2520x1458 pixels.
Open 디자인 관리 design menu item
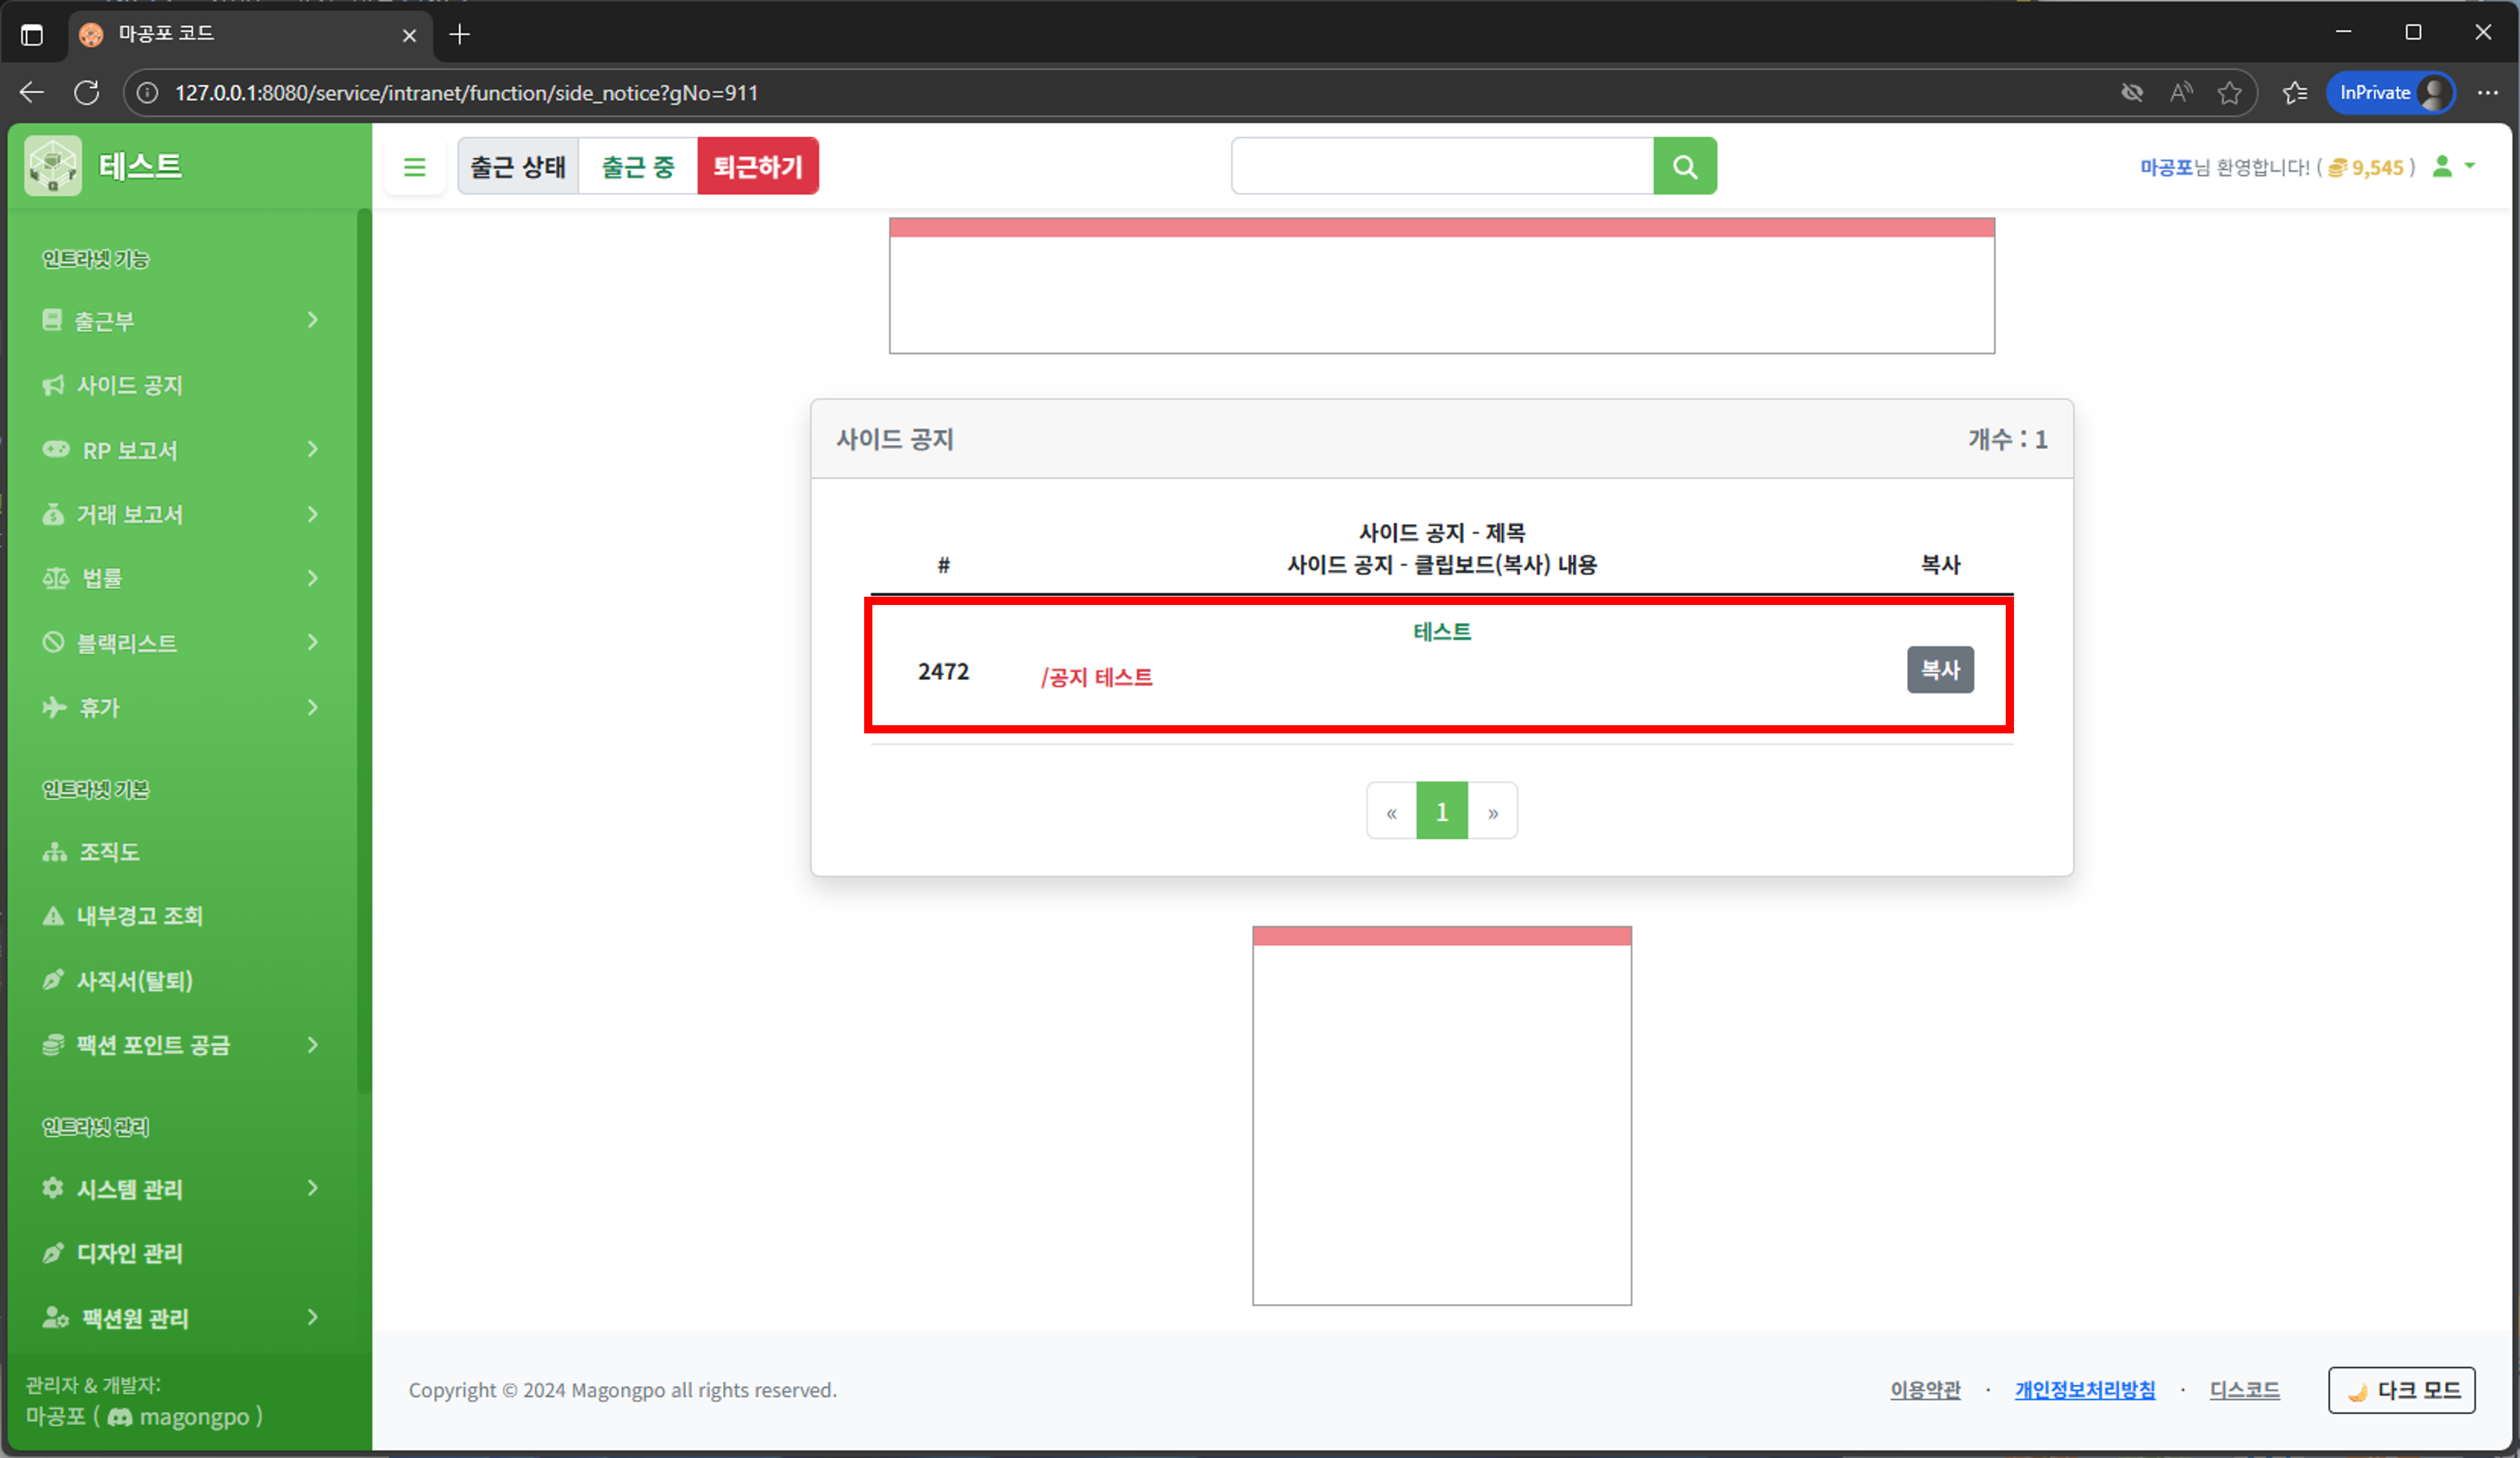coord(129,1253)
